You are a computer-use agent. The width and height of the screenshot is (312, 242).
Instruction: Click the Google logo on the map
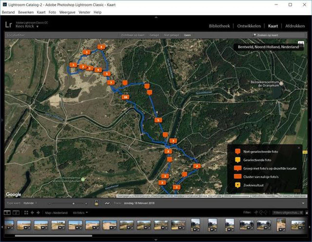pos(14,194)
